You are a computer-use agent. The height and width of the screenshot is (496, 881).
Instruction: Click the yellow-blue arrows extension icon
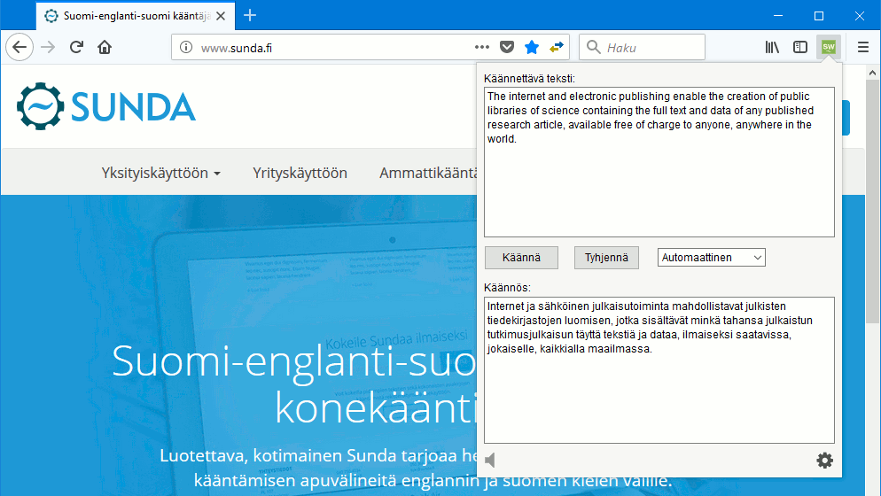point(557,47)
